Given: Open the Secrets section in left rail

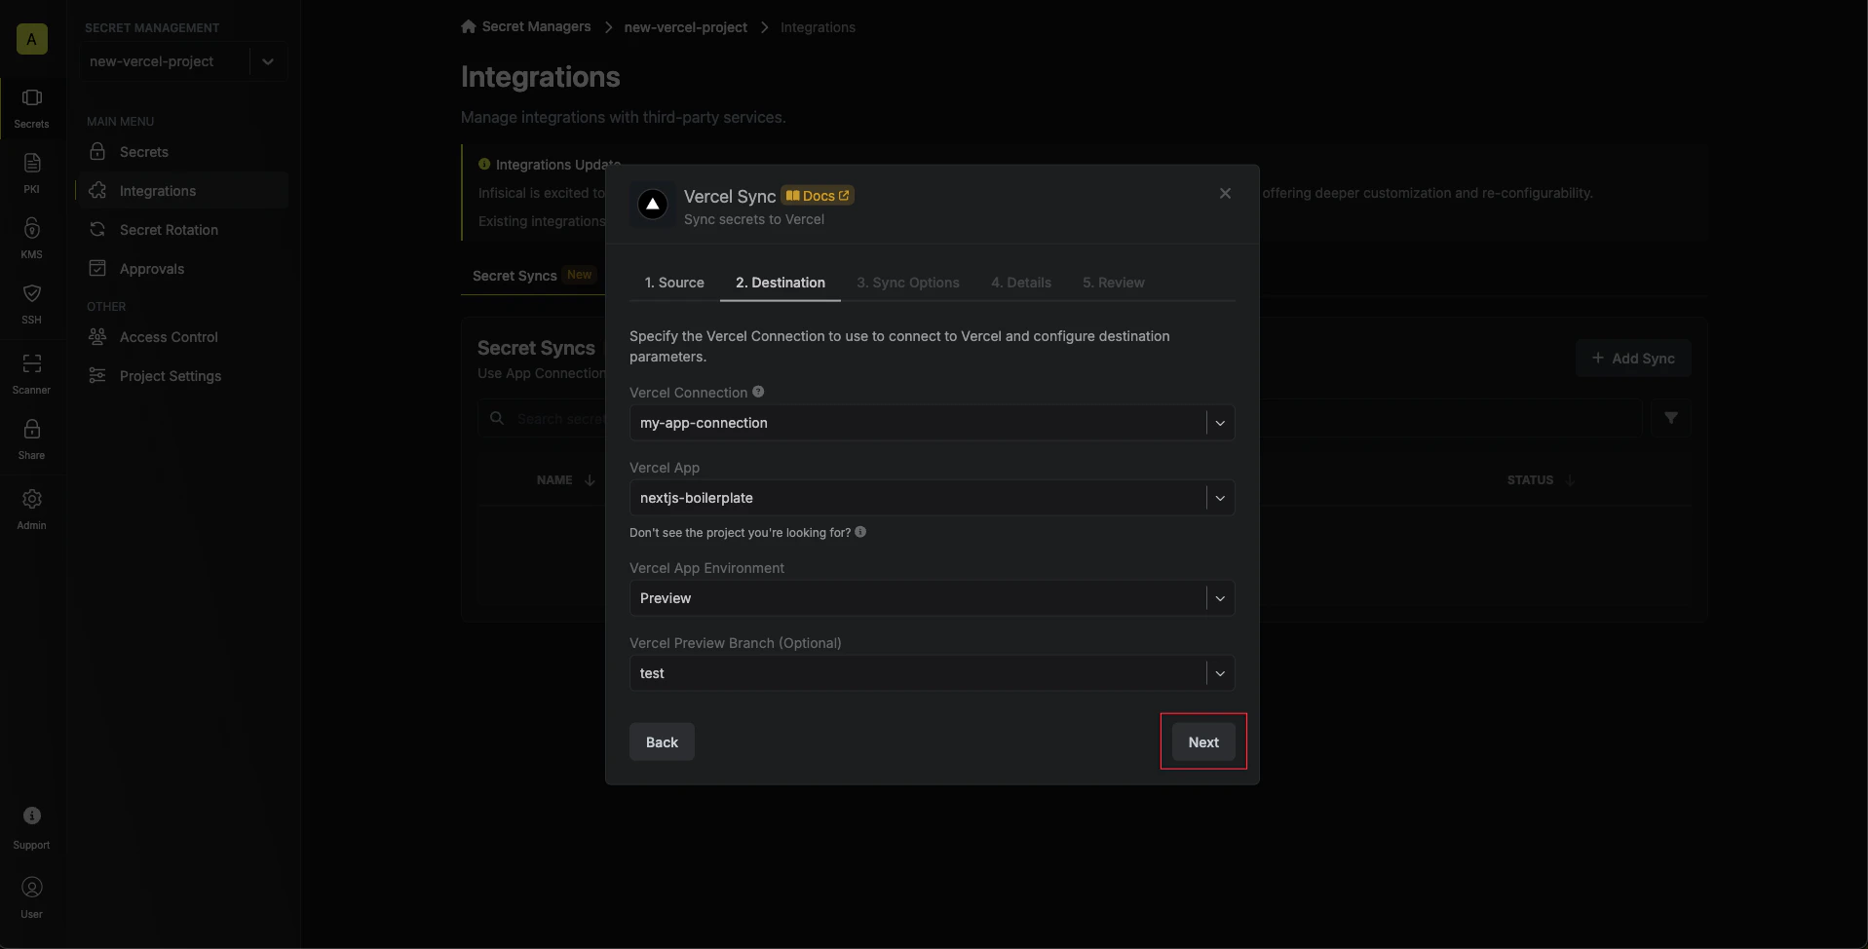Looking at the screenshot, I should click(x=31, y=107).
